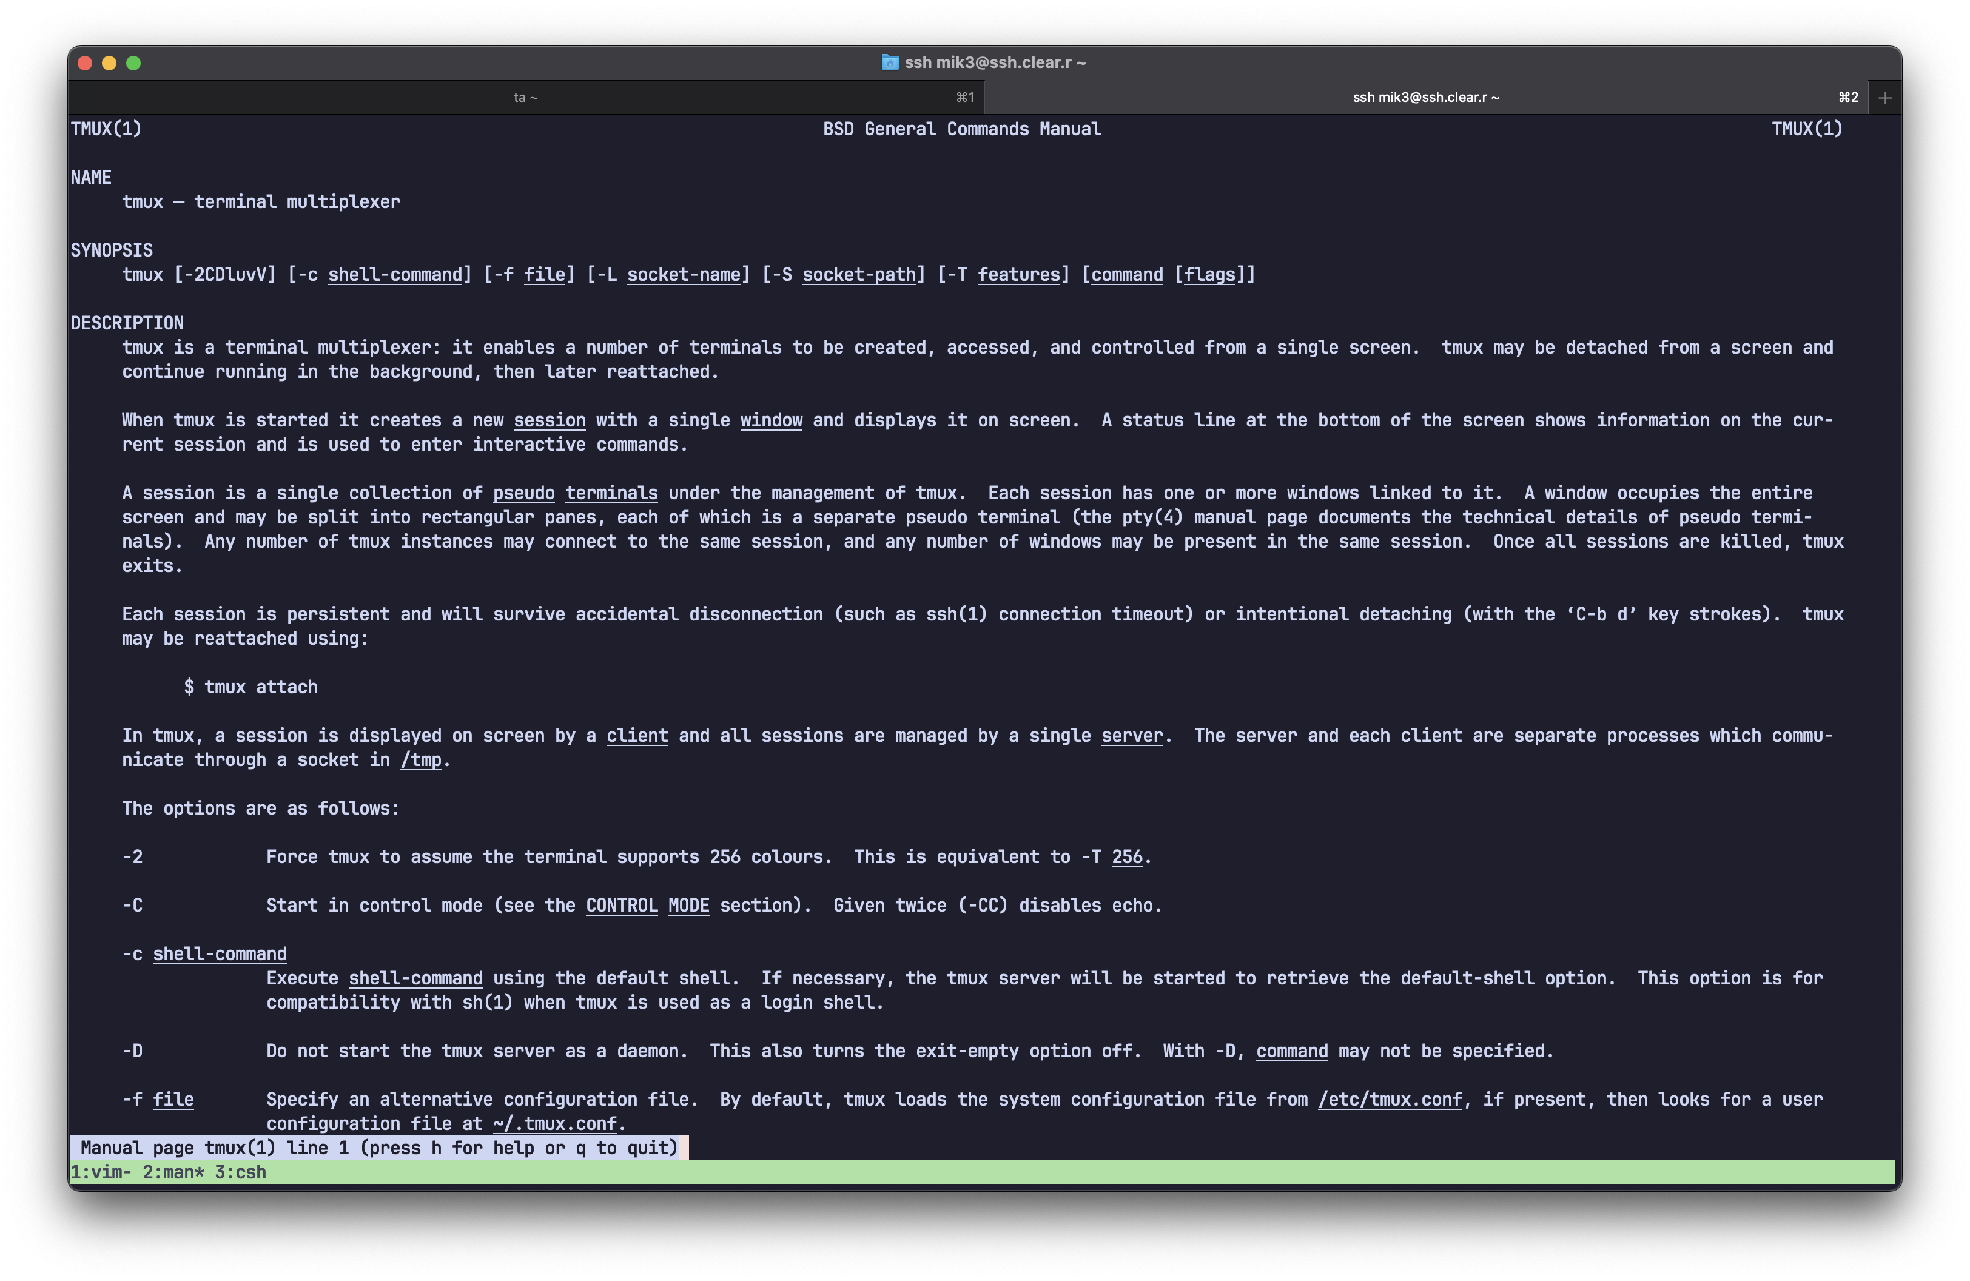Click the 'Manual page tmux(1)' pager prompt
The width and height of the screenshot is (1970, 1281).
tap(379, 1148)
